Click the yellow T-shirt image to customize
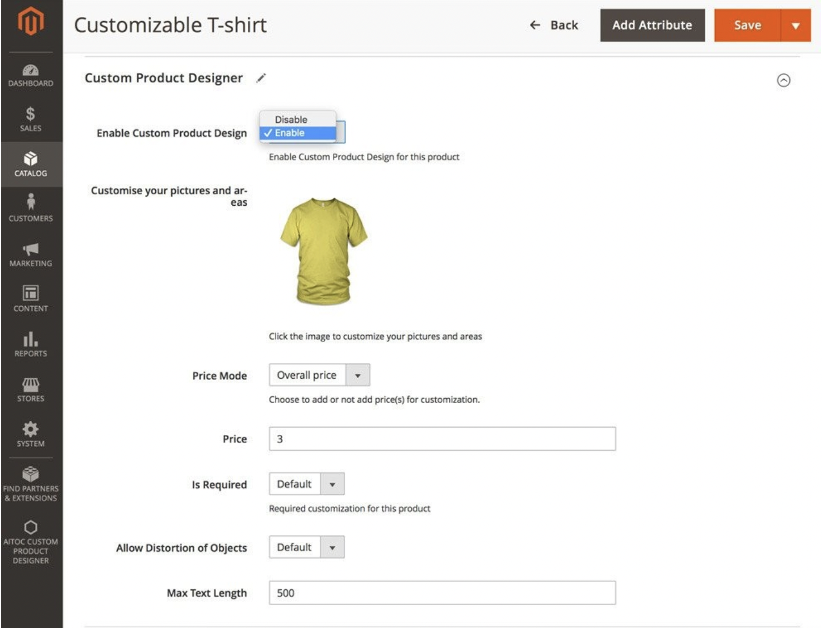822x628 pixels. (x=323, y=250)
